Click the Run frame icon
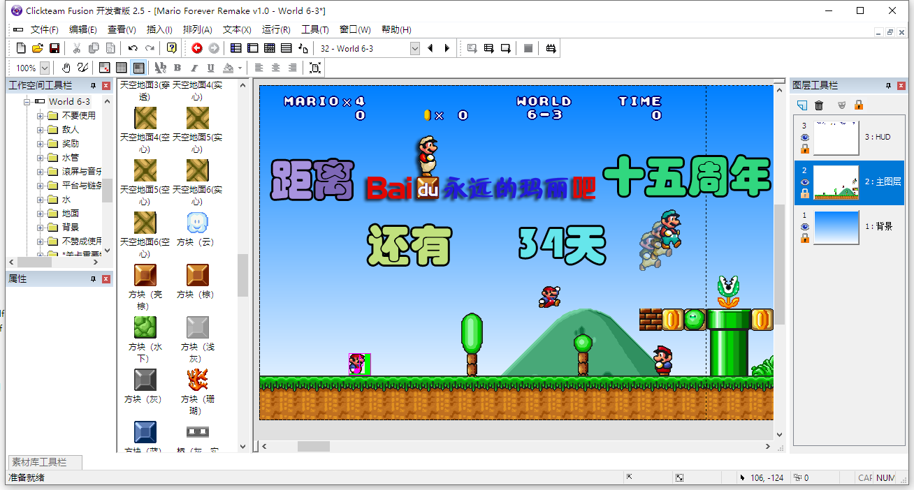The image size is (914, 490). point(506,48)
